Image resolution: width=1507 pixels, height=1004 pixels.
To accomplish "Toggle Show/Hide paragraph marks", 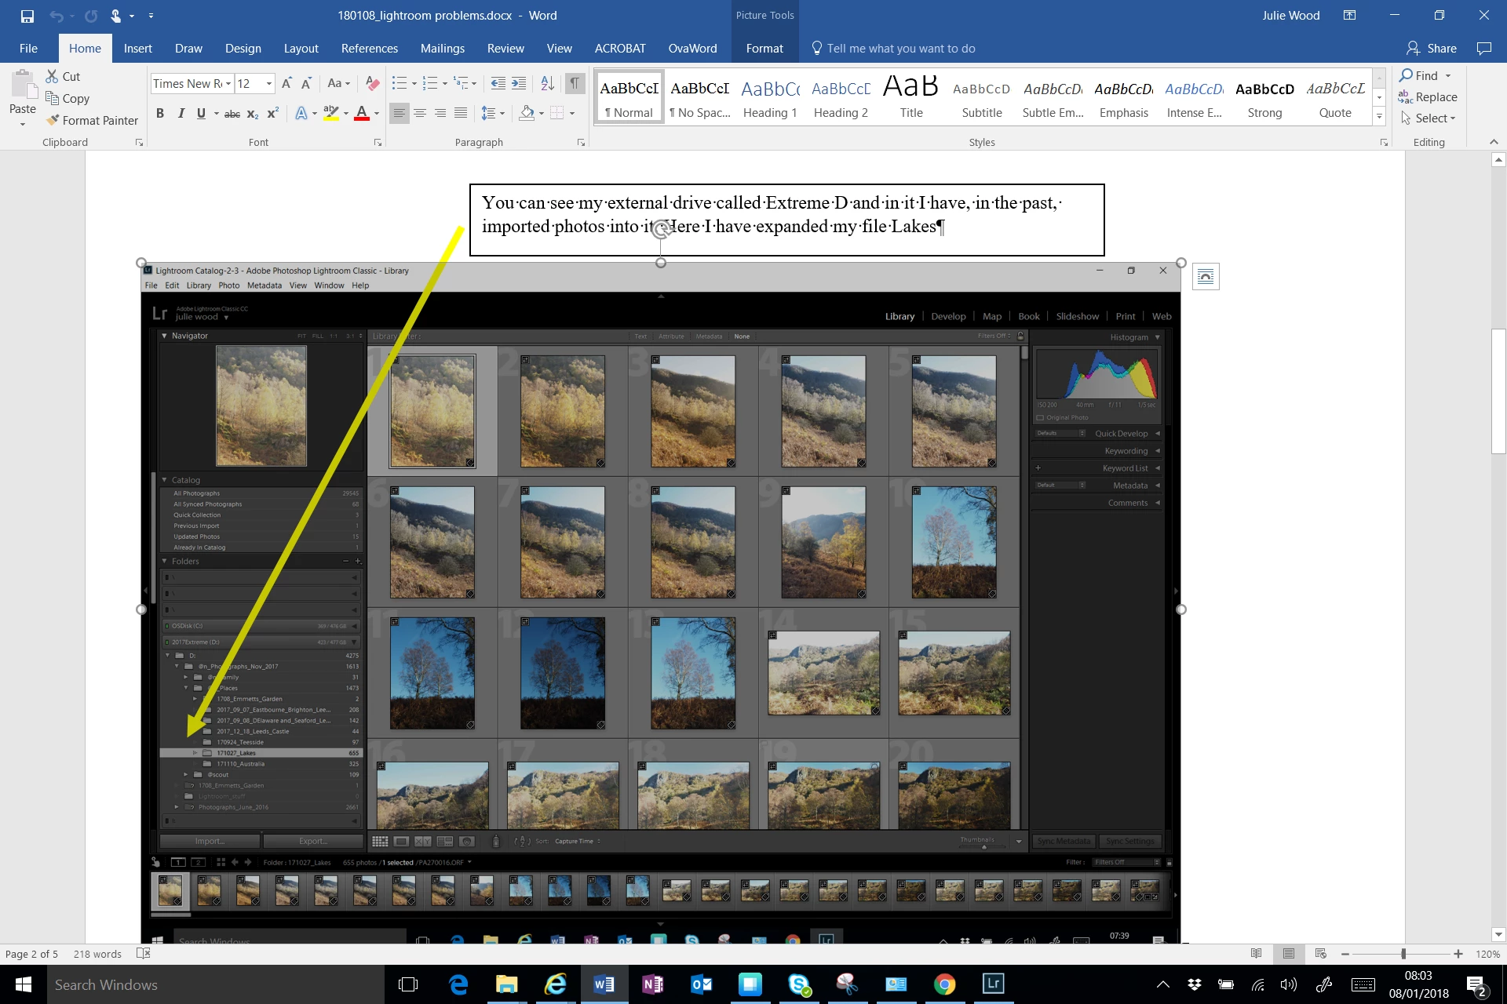I will pos(575,83).
